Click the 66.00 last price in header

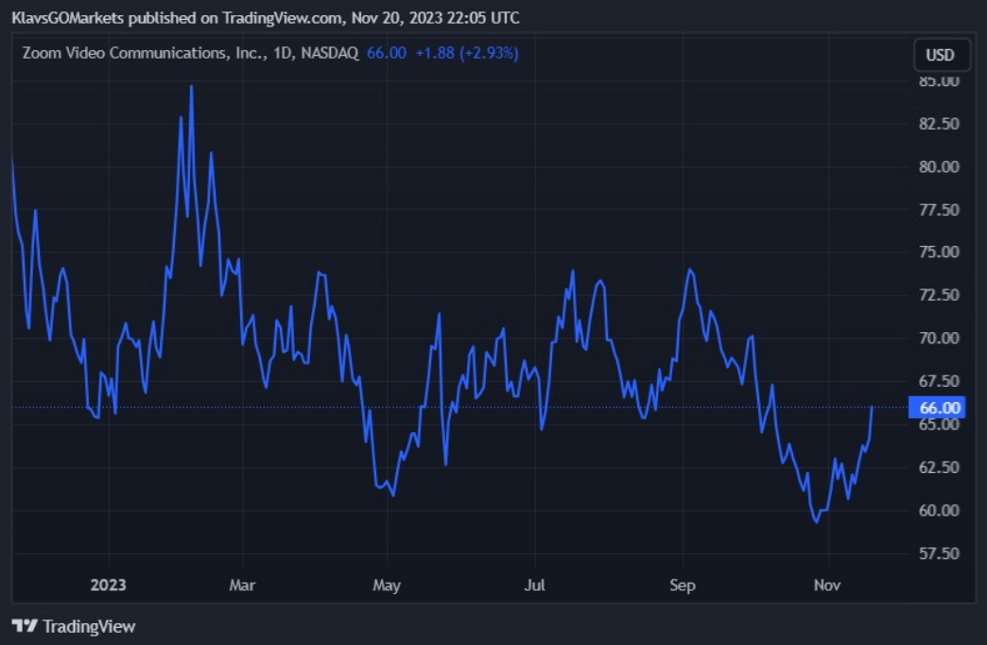point(387,53)
